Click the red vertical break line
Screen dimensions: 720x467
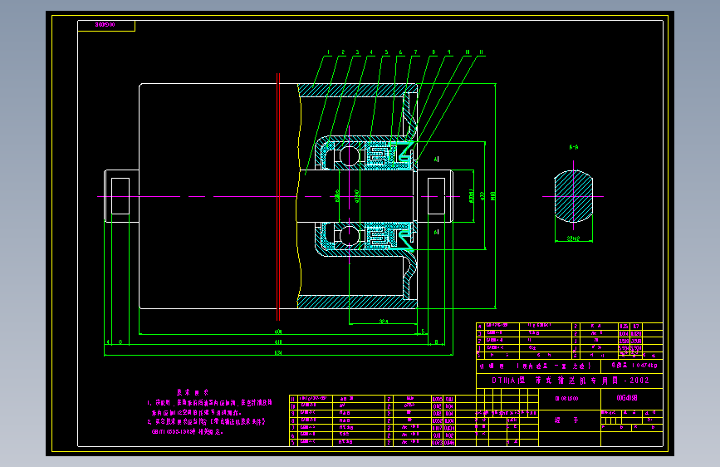278,197
